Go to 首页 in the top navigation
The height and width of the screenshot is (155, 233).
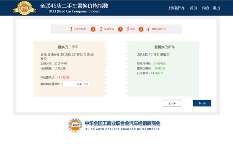tap(193, 8)
